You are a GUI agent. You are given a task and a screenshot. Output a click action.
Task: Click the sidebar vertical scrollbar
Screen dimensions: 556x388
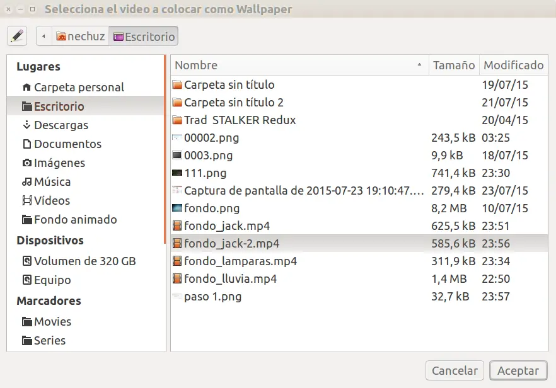pos(165,149)
